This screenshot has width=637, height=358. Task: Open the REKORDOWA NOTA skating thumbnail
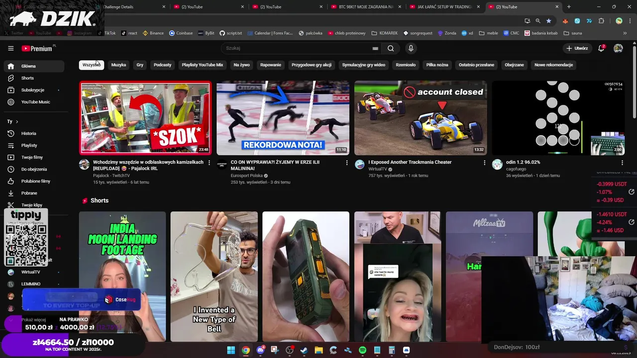[283, 118]
